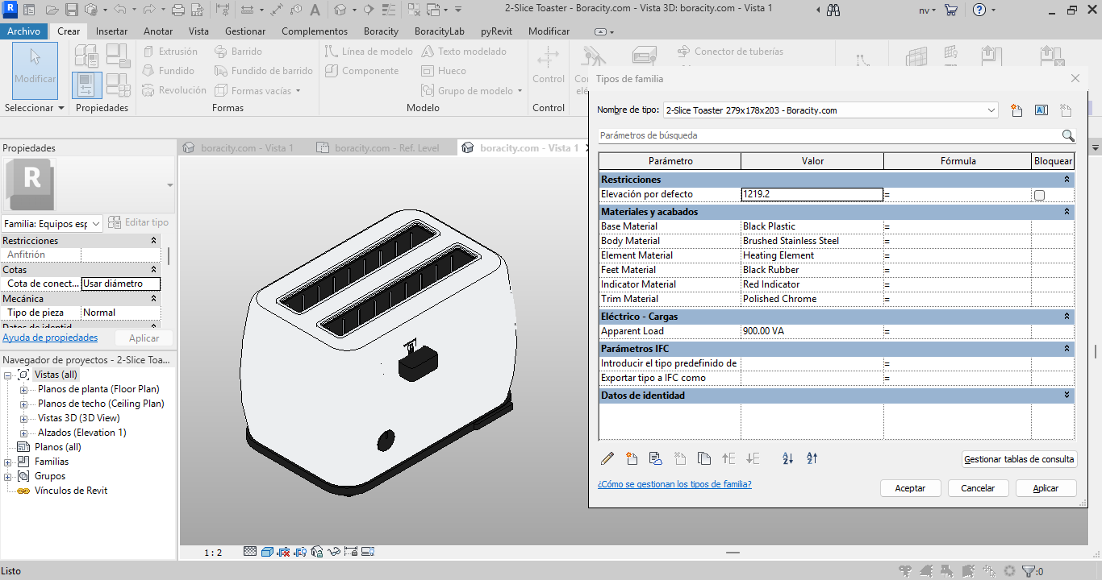Click the new parameter icon beside the pencil
This screenshot has height=580, width=1102.
[x=632, y=458]
